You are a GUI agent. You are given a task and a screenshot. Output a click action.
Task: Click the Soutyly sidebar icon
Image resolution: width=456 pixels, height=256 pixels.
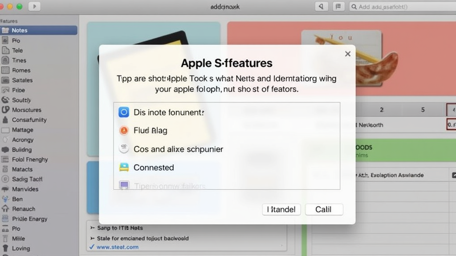5,100
